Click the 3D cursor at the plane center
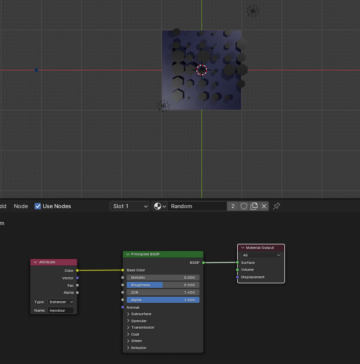 (201, 70)
